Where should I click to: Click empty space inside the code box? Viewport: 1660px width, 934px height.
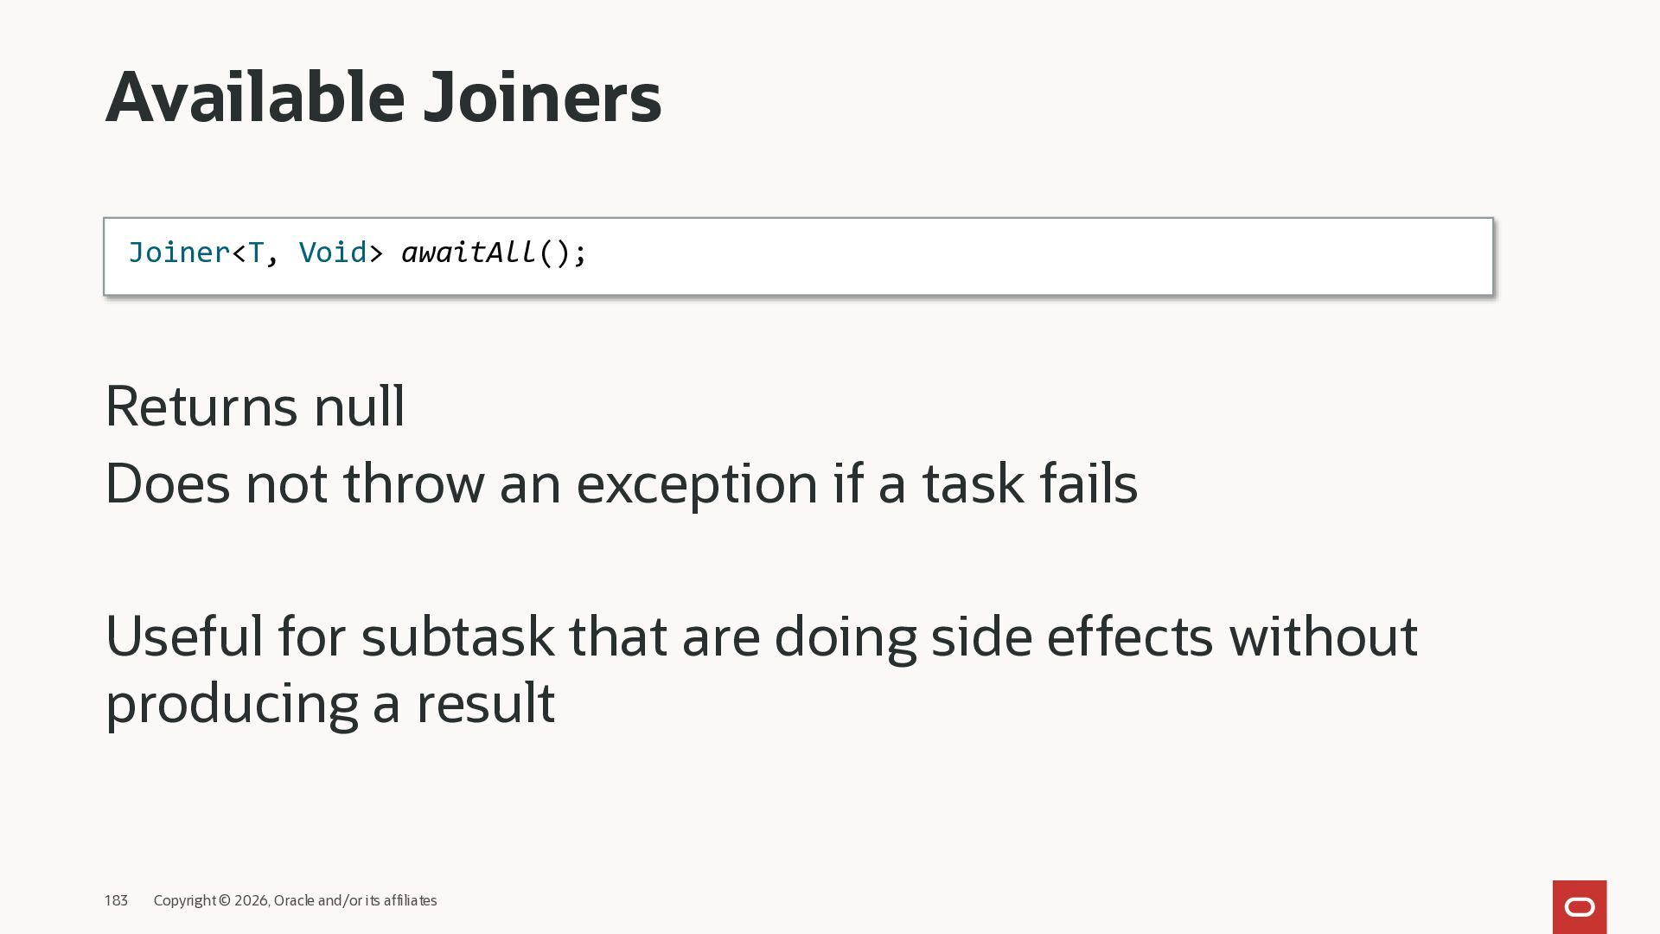(1037, 256)
